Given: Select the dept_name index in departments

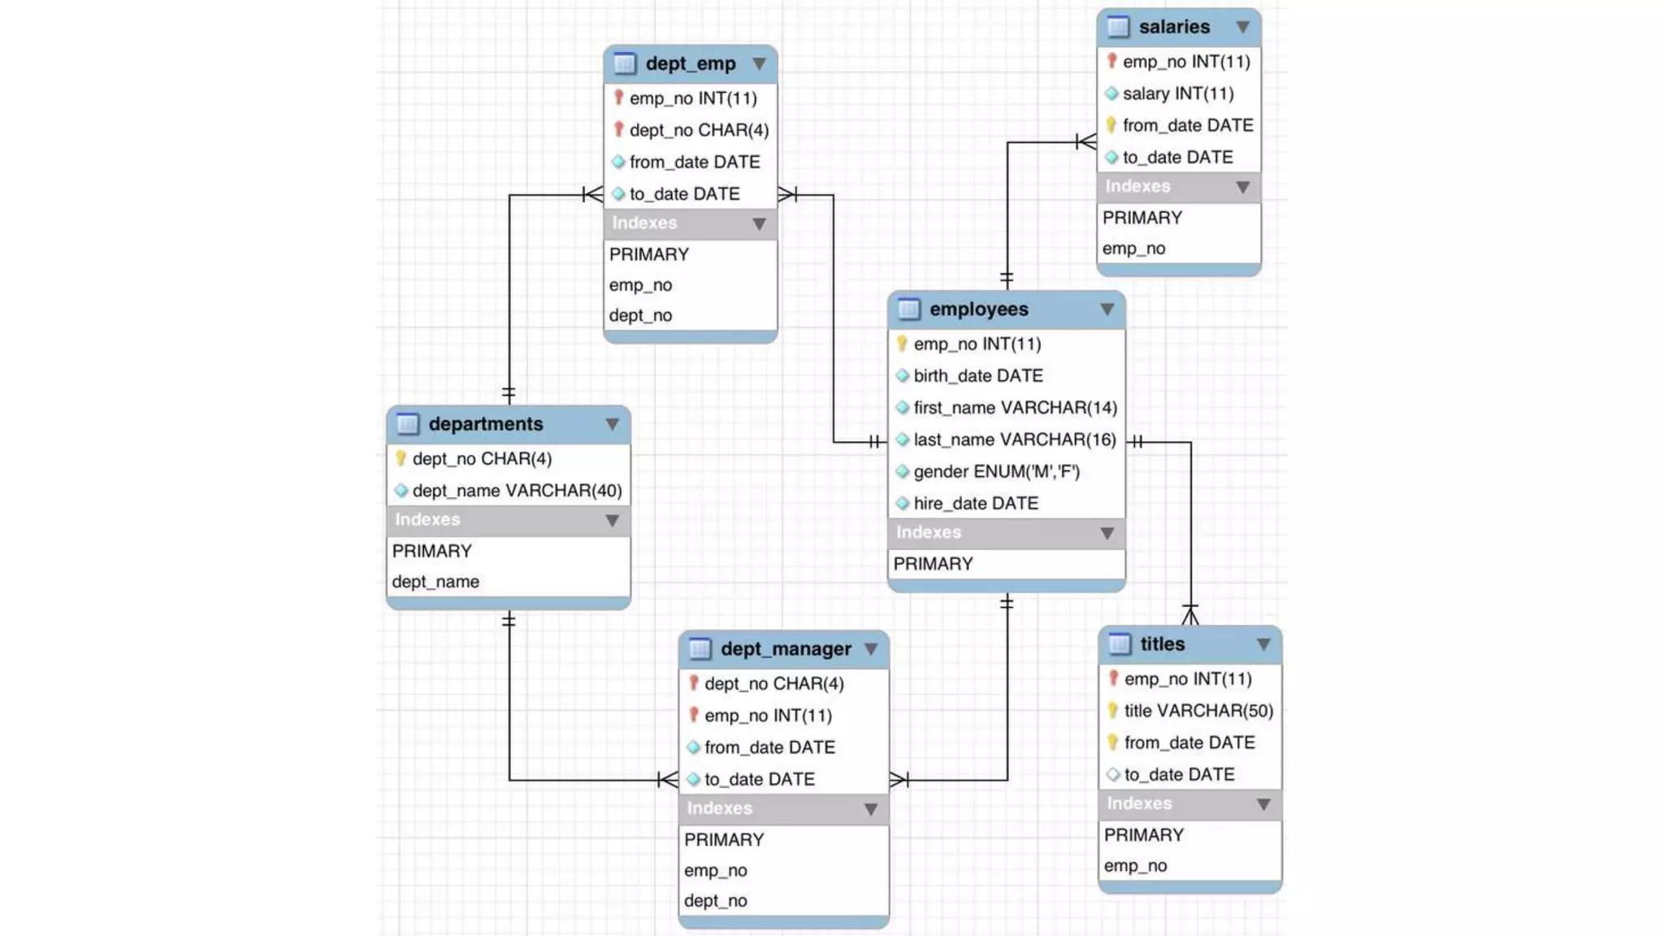Looking at the screenshot, I should 435,582.
